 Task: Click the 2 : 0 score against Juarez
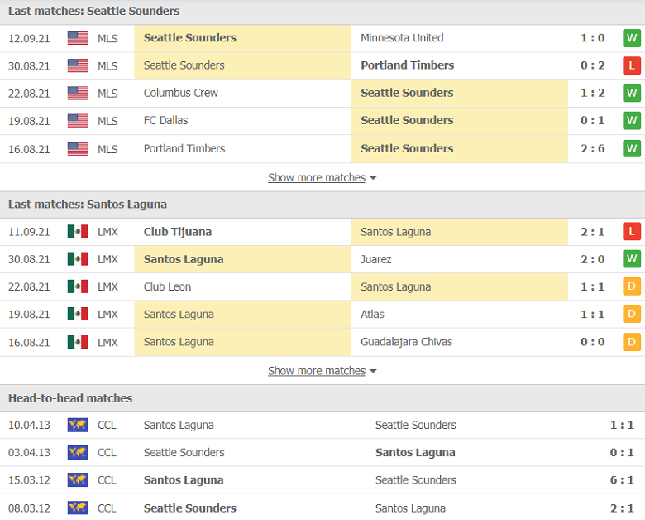(592, 260)
